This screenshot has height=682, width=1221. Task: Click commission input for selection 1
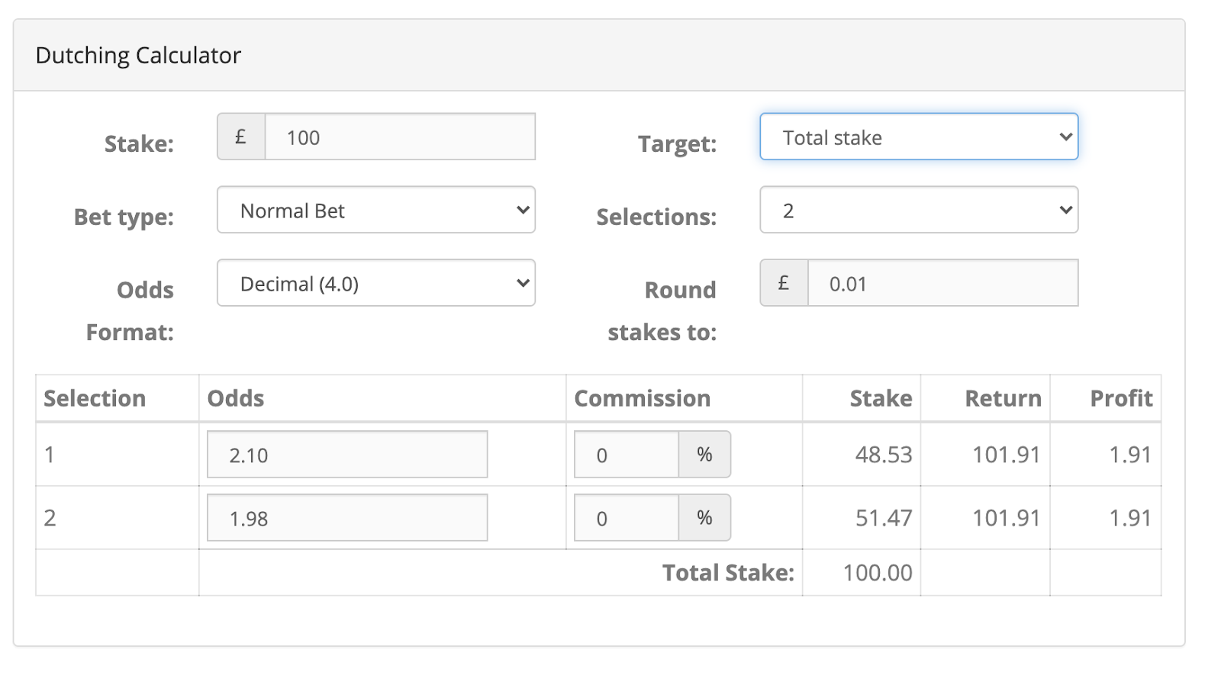click(627, 455)
